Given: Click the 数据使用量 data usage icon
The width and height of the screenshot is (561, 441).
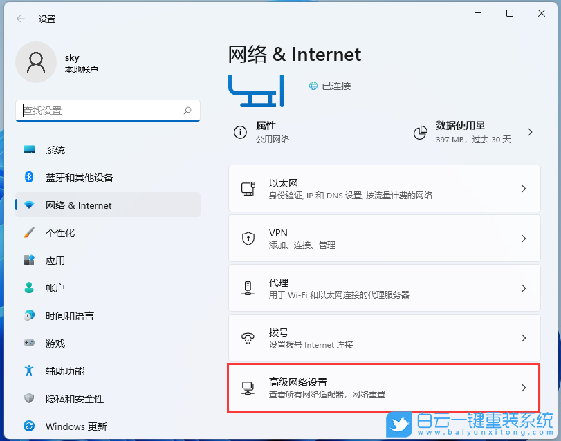Looking at the screenshot, I should [x=420, y=131].
